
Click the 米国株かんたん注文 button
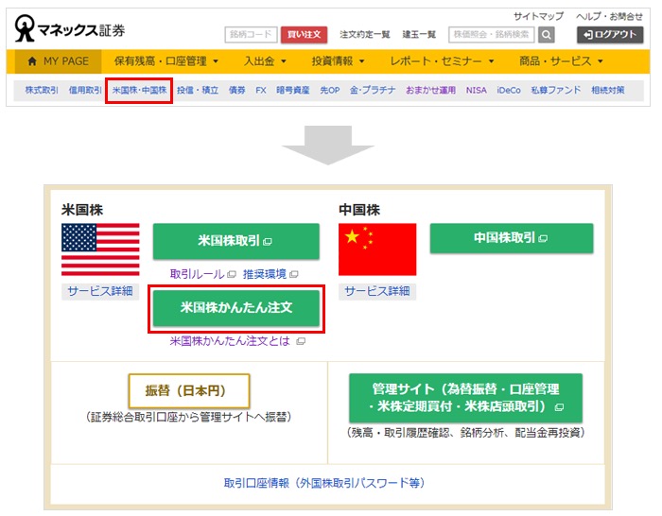click(236, 308)
